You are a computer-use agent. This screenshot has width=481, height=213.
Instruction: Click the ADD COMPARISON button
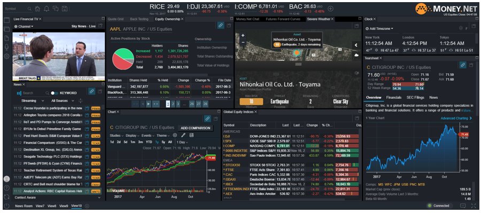[196, 128]
